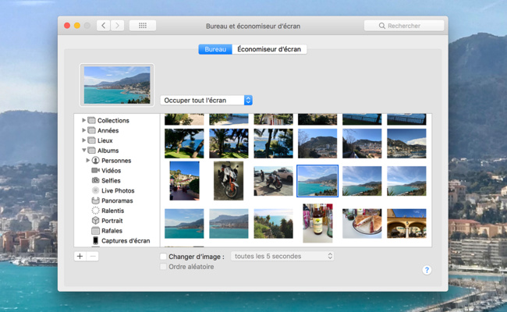This screenshot has height=312, width=507.
Task: Select the "Captures d'écran" label
Action: (126, 240)
